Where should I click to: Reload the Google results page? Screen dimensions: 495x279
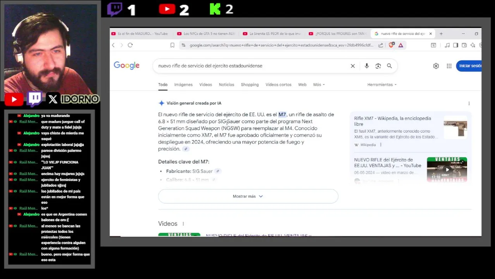click(x=130, y=45)
